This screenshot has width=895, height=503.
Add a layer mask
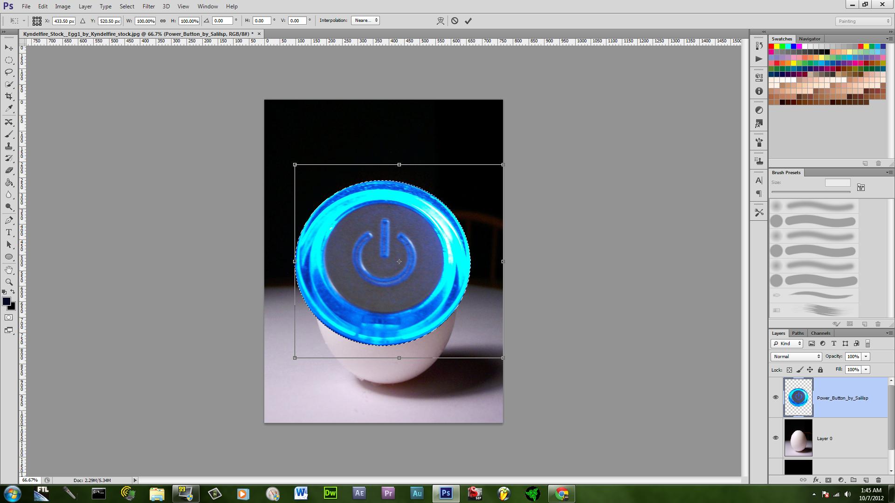point(828,480)
